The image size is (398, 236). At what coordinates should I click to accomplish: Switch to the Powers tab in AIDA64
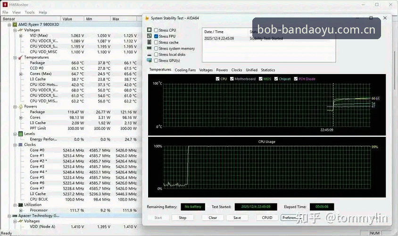[x=222, y=70]
